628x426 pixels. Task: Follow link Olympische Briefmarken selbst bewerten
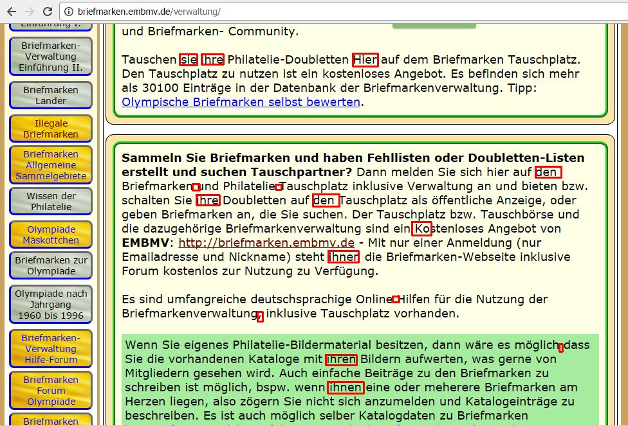(x=241, y=102)
